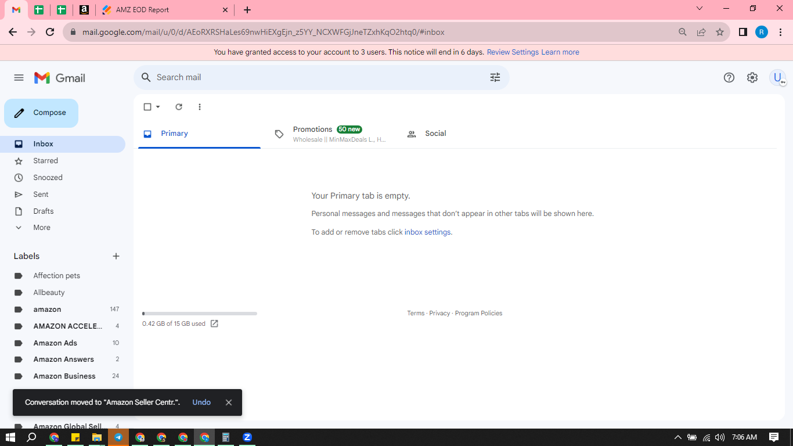Image resolution: width=793 pixels, height=446 pixels.
Task: Share this page icon in address bar
Action: [701, 32]
